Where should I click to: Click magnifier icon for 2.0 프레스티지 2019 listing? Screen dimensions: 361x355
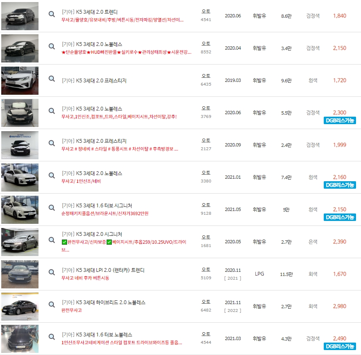click(x=51, y=78)
